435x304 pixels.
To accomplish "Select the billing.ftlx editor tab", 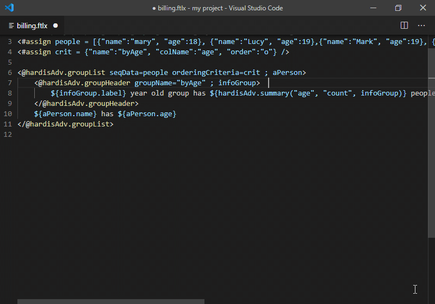I will point(32,26).
